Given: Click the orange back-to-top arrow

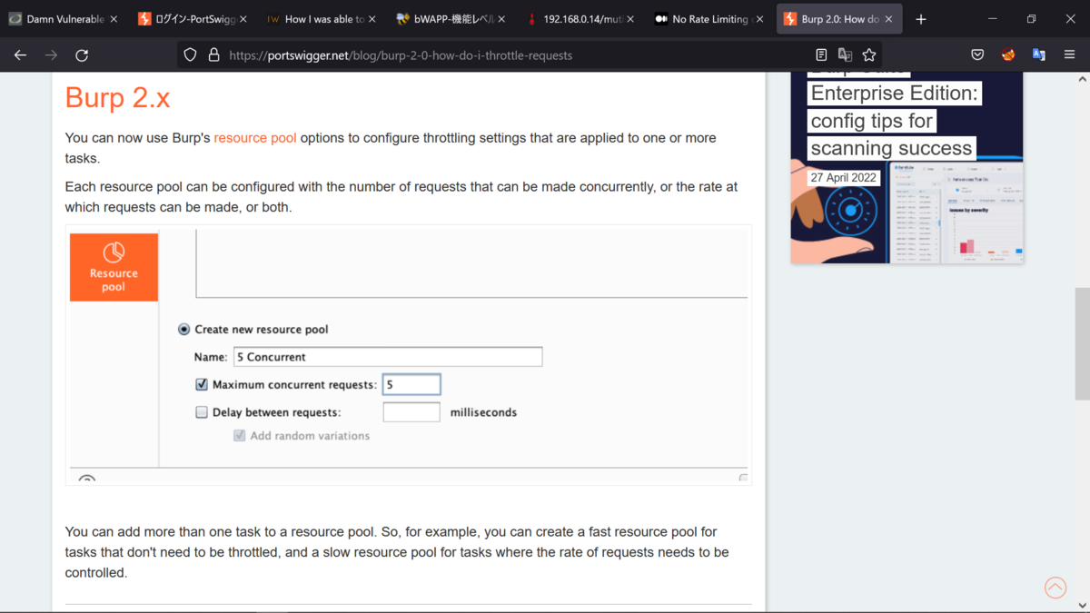Looking at the screenshot, I should pyautogui.click(x=1055, y=588).
